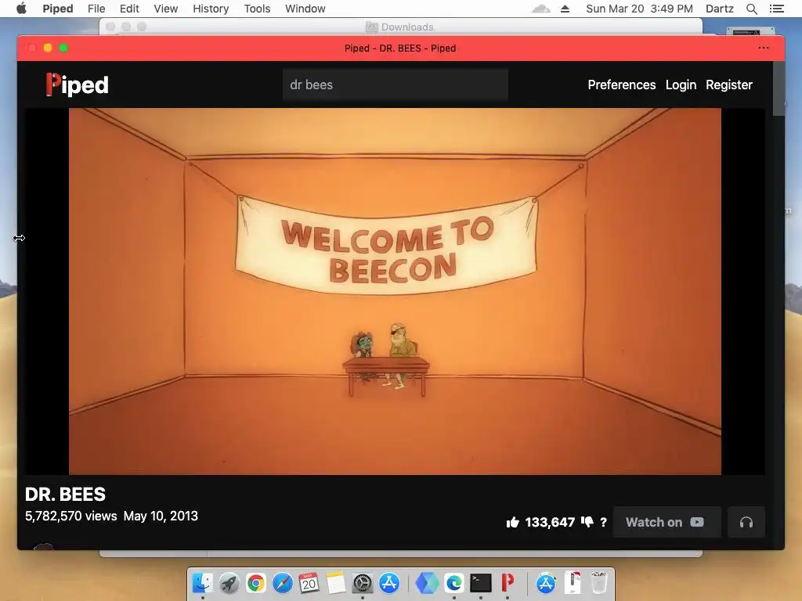Image resolution: width=802 pixels, height=601 pixels.
Task: Launch Safari from the dock
Action: (283, 582)
